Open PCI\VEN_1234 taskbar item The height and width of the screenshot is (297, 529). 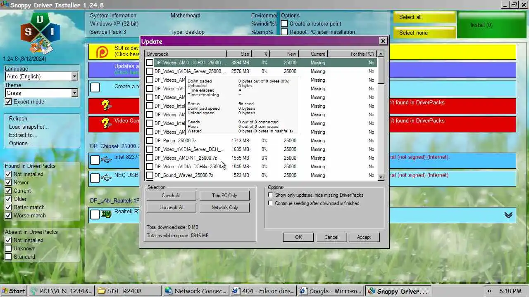click(x=62, y=291)
